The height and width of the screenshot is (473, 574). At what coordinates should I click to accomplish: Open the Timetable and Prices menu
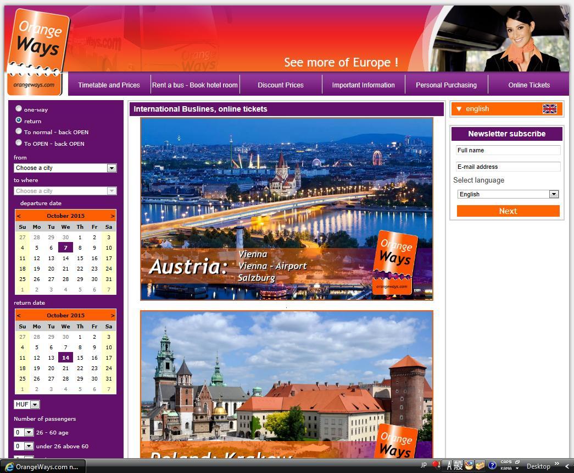pos(109,85)
